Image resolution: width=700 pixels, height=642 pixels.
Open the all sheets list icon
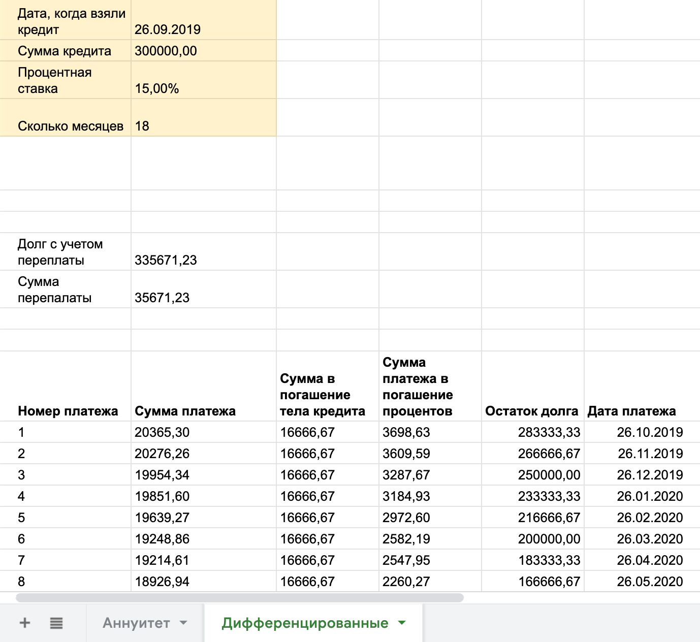tap(56, 623)
